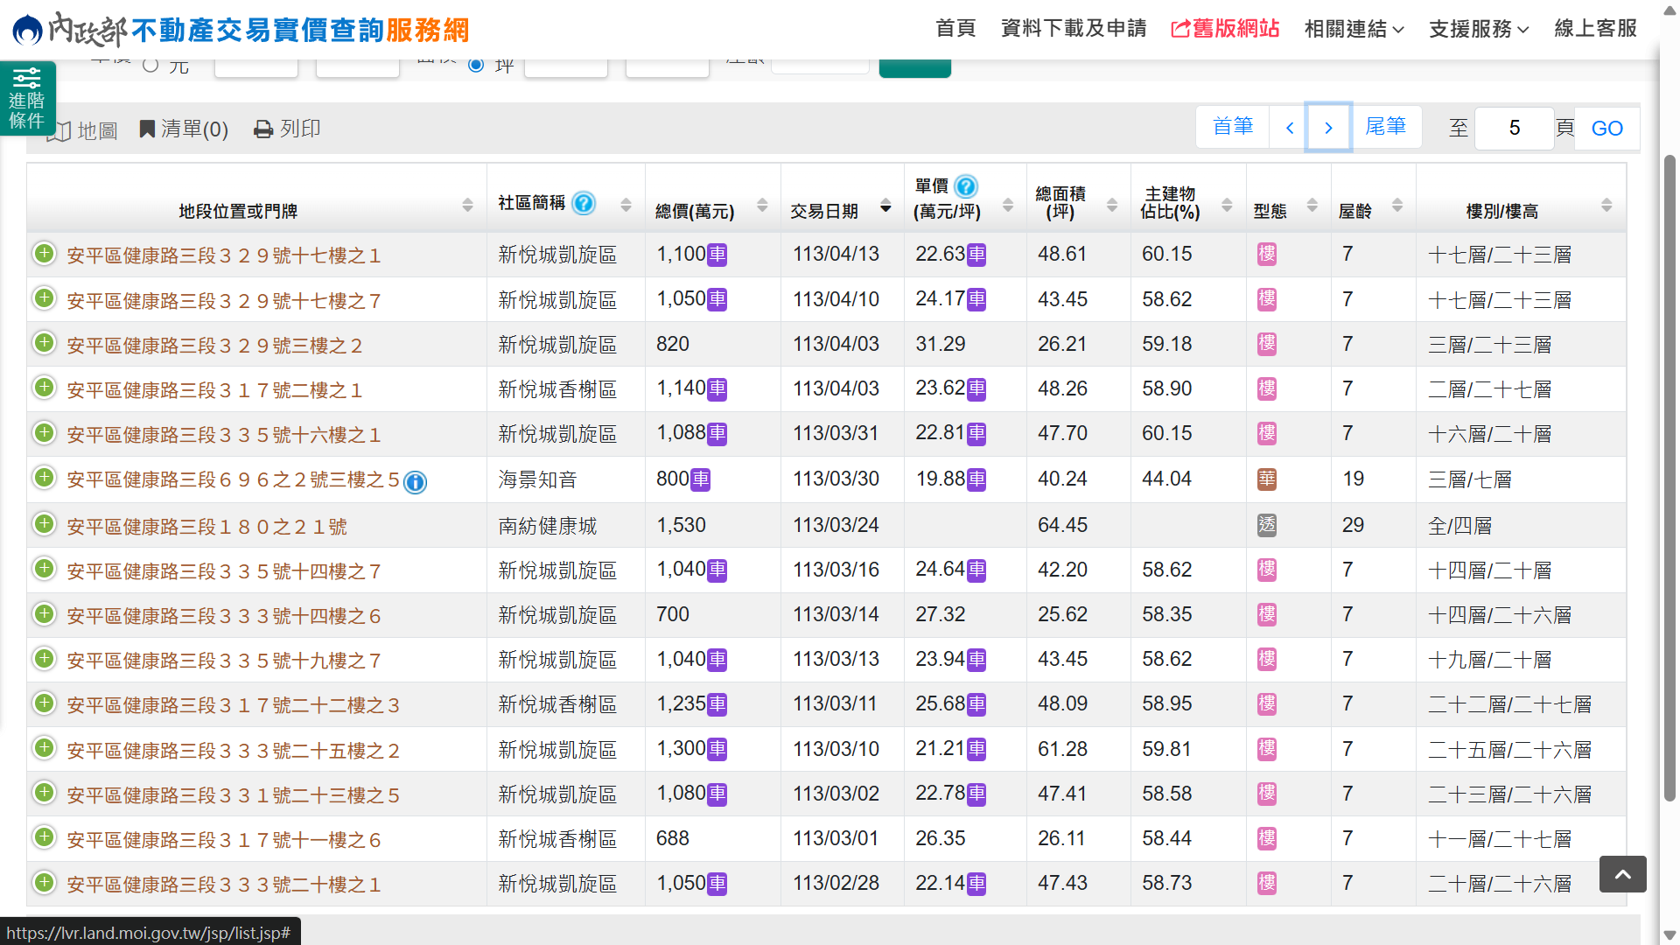Select the 元 unit radio button
Screen dimensions: 1680x945
click(x=150, y=65)
